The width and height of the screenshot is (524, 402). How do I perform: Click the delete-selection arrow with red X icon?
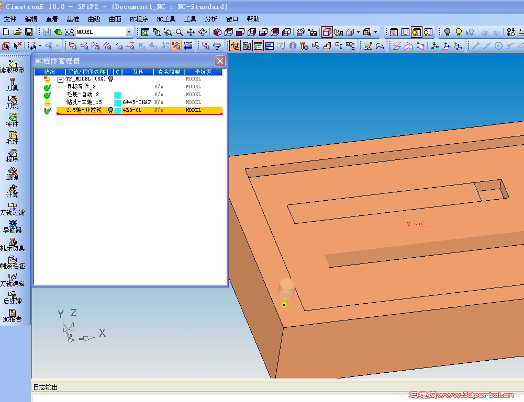pyautogui.click(x=17, y=45)
